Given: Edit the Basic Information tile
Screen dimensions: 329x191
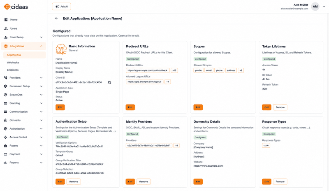Looking at the screenshot, I should [x=60, y=107].
